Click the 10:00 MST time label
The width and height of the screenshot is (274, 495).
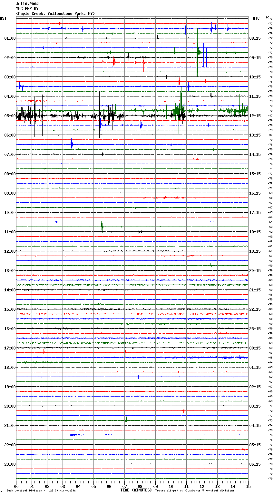tap(10, 213)
